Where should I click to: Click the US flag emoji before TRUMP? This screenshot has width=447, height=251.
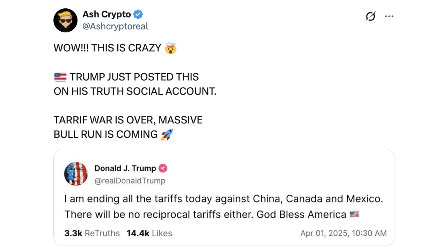pyautogui.click(x=60, y=77)
